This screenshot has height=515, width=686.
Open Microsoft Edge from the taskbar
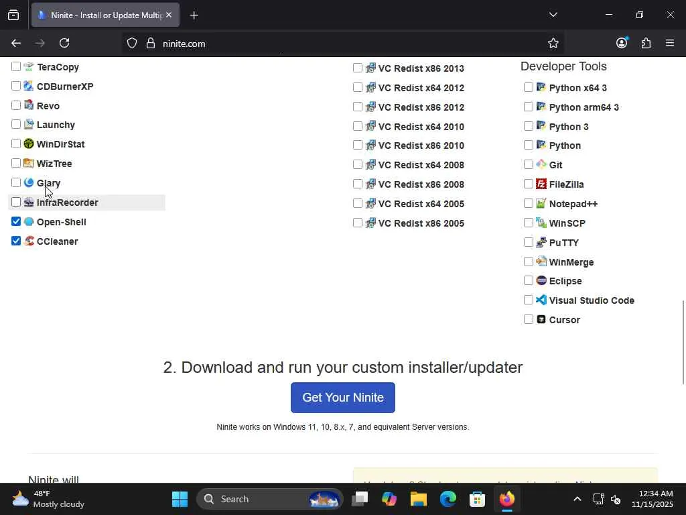coord(448,499)
